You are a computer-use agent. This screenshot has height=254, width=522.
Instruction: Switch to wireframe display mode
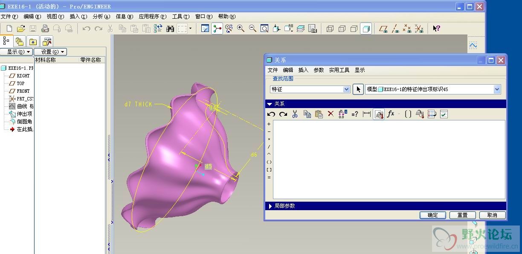330,29
